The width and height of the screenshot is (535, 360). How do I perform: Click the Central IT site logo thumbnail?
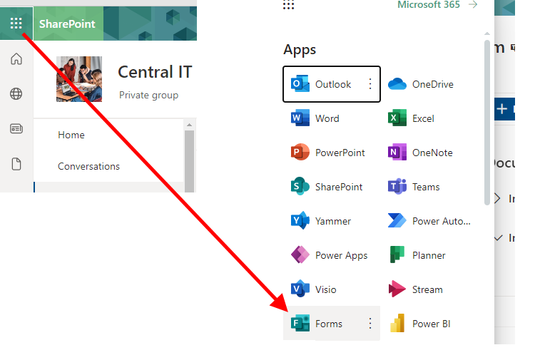pos(79,79)
